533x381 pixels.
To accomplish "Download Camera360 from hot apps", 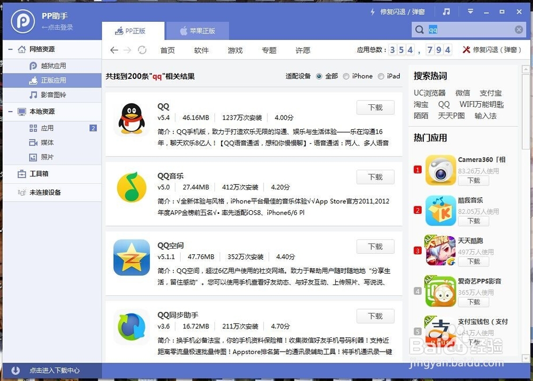I will [x=473, y=180].
